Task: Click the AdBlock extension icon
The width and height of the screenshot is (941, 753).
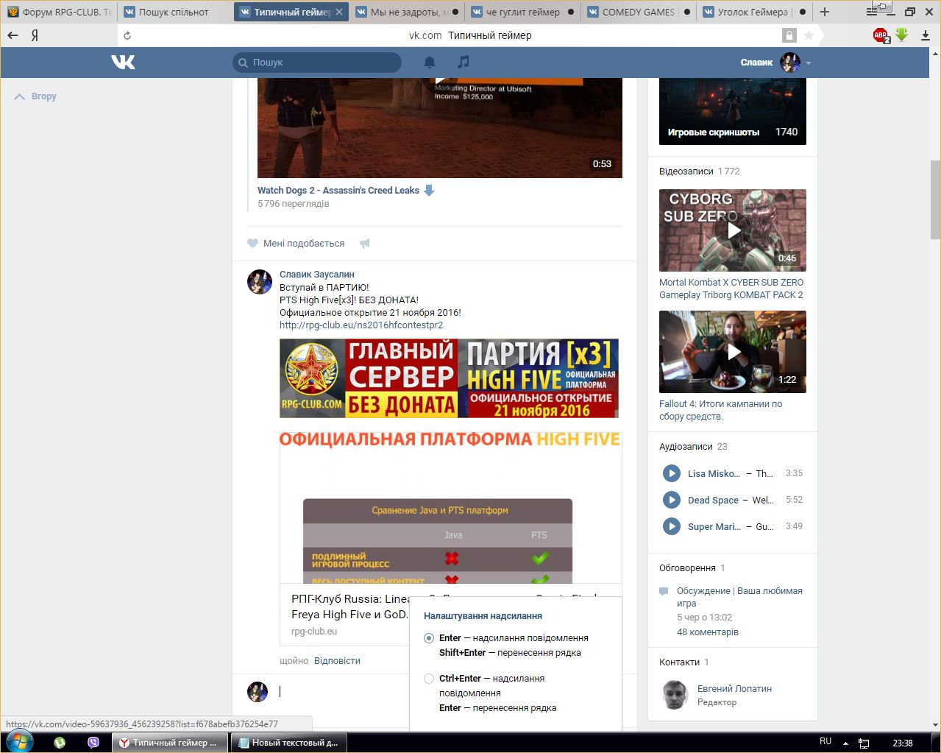Action: coord(881,35)
